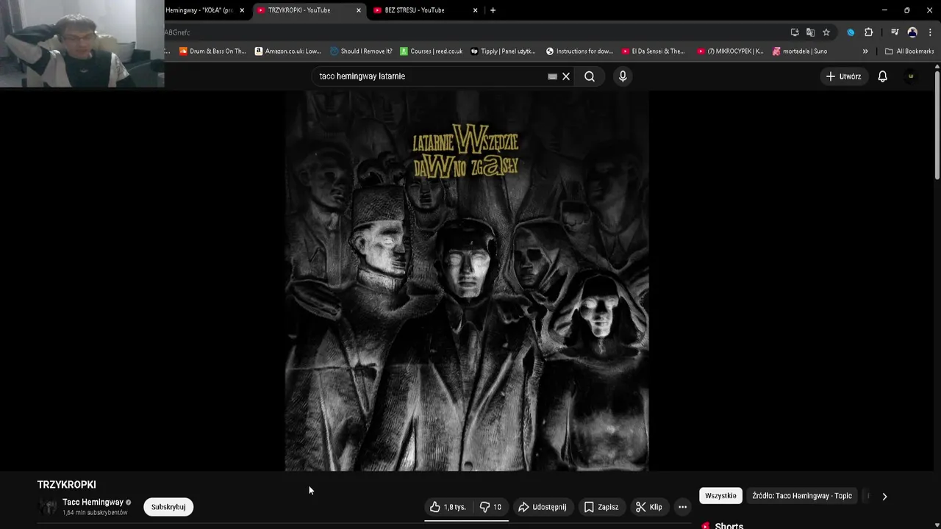
Task: Bookmark this page with the star icon
Action: [x=826, y=32]
